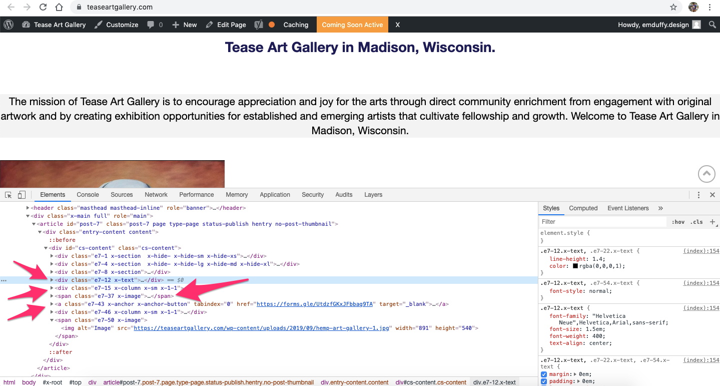This screenshot has height=386, width=720.
Task: Open the forms.gle href link
Action: tap(315, 304)
